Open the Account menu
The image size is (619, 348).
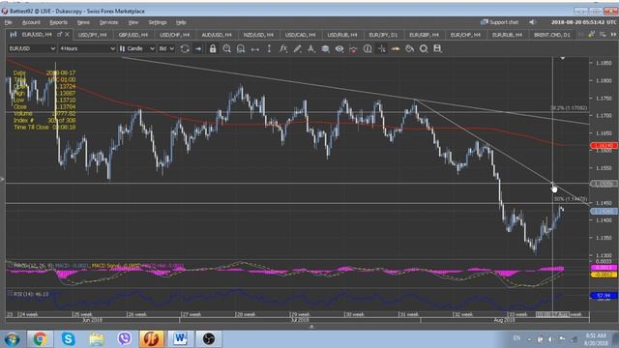coord(31,22)
